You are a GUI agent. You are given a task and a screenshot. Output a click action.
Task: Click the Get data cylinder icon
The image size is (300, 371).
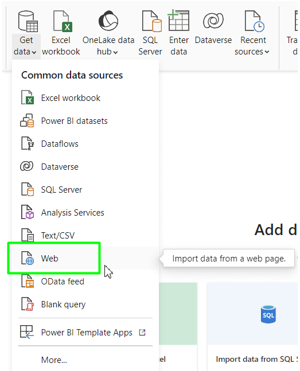tap(28, 21)
